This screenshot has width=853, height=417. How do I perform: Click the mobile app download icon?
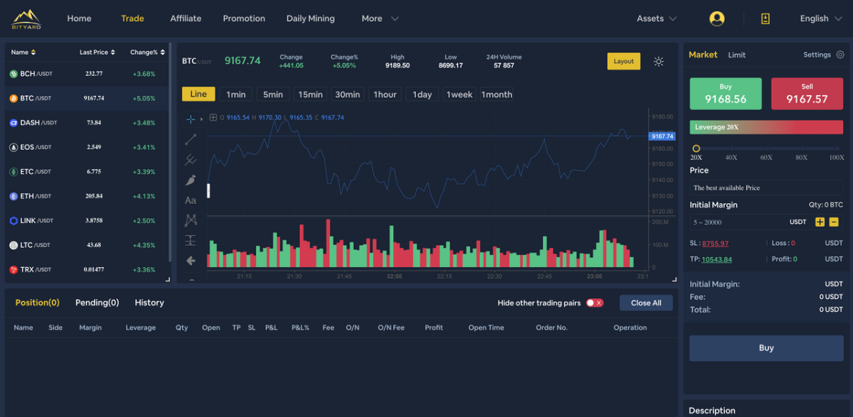tap(766, 18)
